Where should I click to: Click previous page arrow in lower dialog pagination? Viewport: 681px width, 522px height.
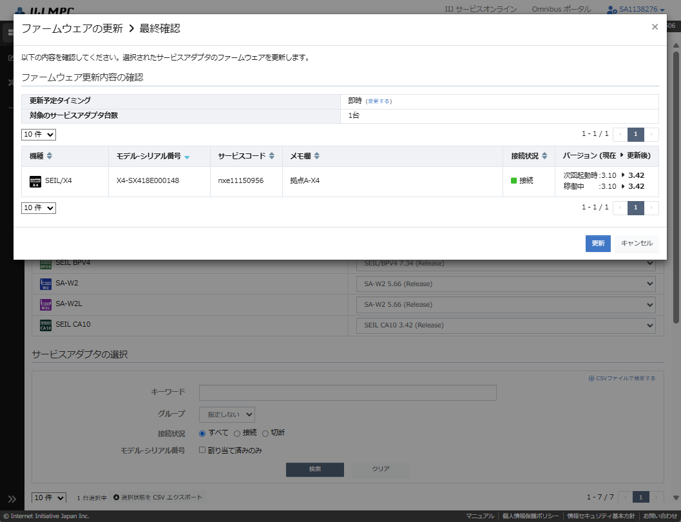coord(620,208)
